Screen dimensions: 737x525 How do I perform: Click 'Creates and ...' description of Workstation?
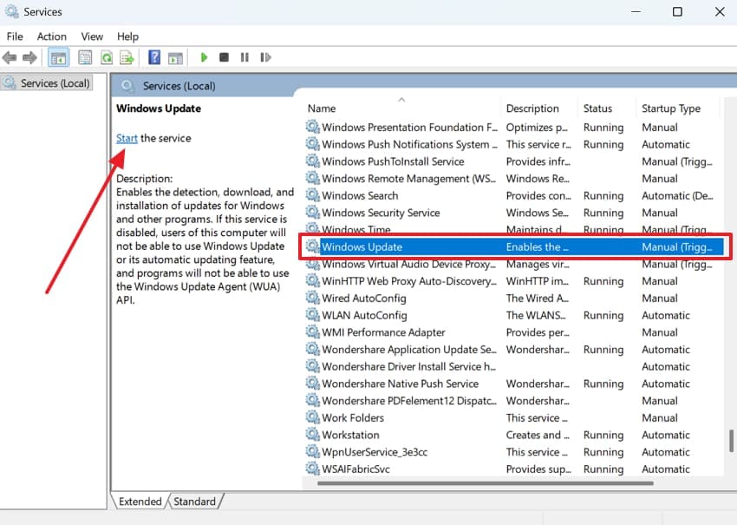coord(538,435)
